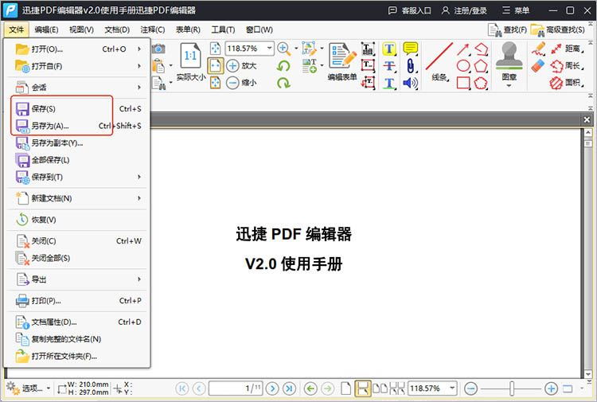Expand the 新建文档(N) submenu arrow
Screen dimensions: 597x402
pos(139,198)
